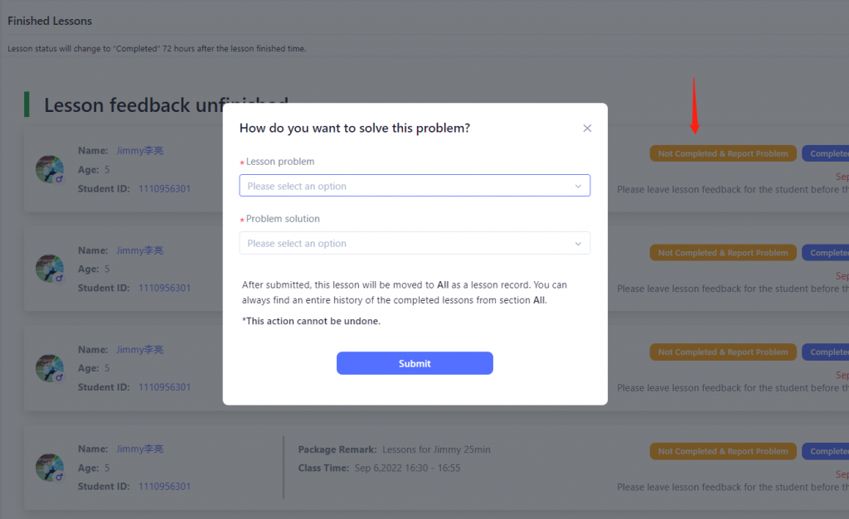The image size is (849, 519).
Task: Click the Submit button
Action: coord(415,363)
